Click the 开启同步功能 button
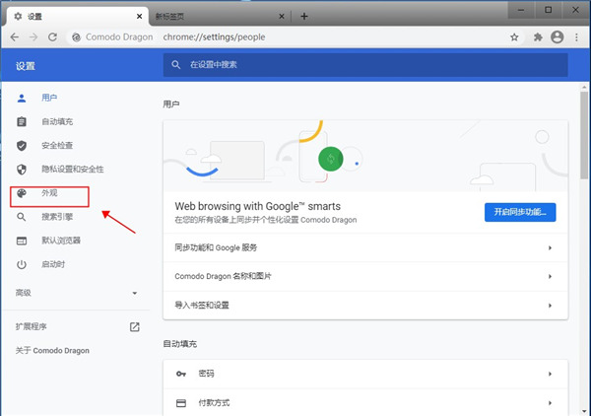Image resolution: width=591 pixels, height=416 pixels. (520, 212)
